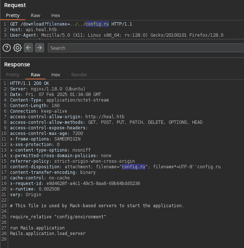Viewport: 244px width, 248px height.
Task: Click require_relative "config/environment" line
Action: [58, 217]
